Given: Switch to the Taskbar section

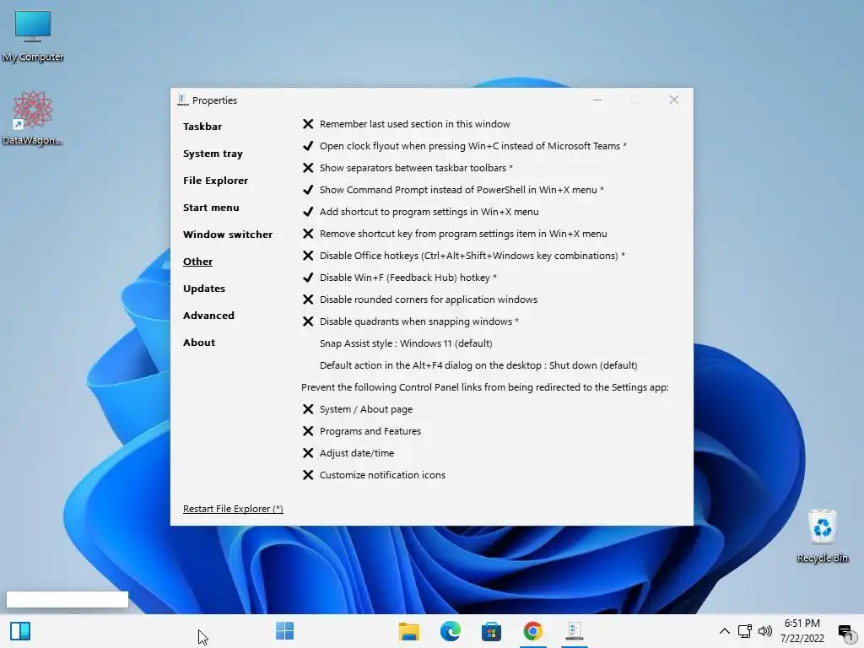Looking at the screenshot, I should click(x=202, y=127).
